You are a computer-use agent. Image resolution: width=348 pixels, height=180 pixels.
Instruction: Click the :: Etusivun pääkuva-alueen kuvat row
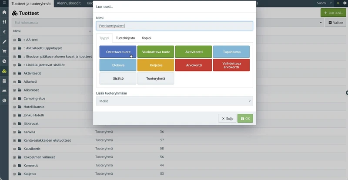point(58,57)
